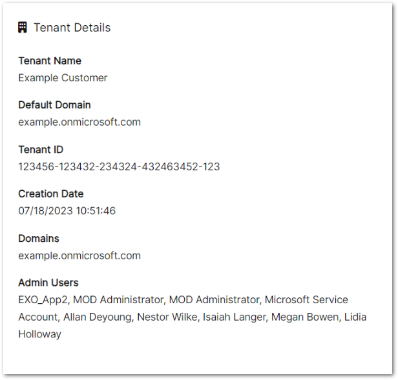Click the 07/18/2023 creation date value

click(67, 211)
